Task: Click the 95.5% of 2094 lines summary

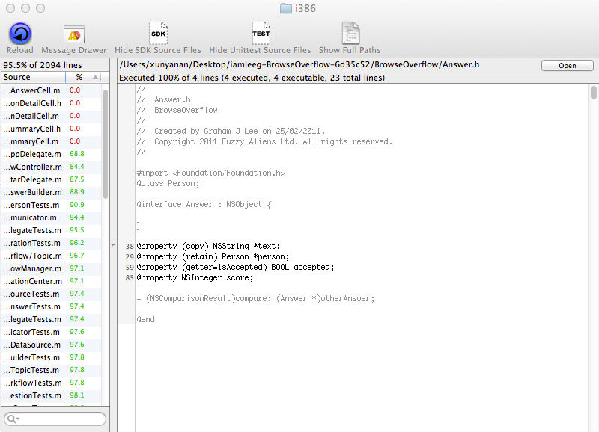Action: (43, 65)
